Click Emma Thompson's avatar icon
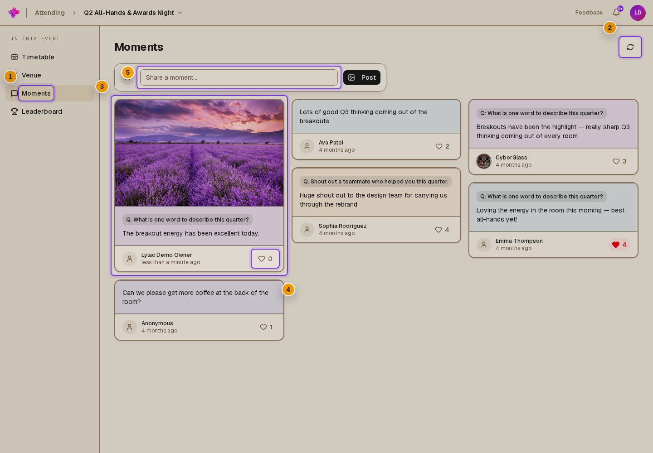Viewport: 653px width, 453px height. (x=484, y=245)
